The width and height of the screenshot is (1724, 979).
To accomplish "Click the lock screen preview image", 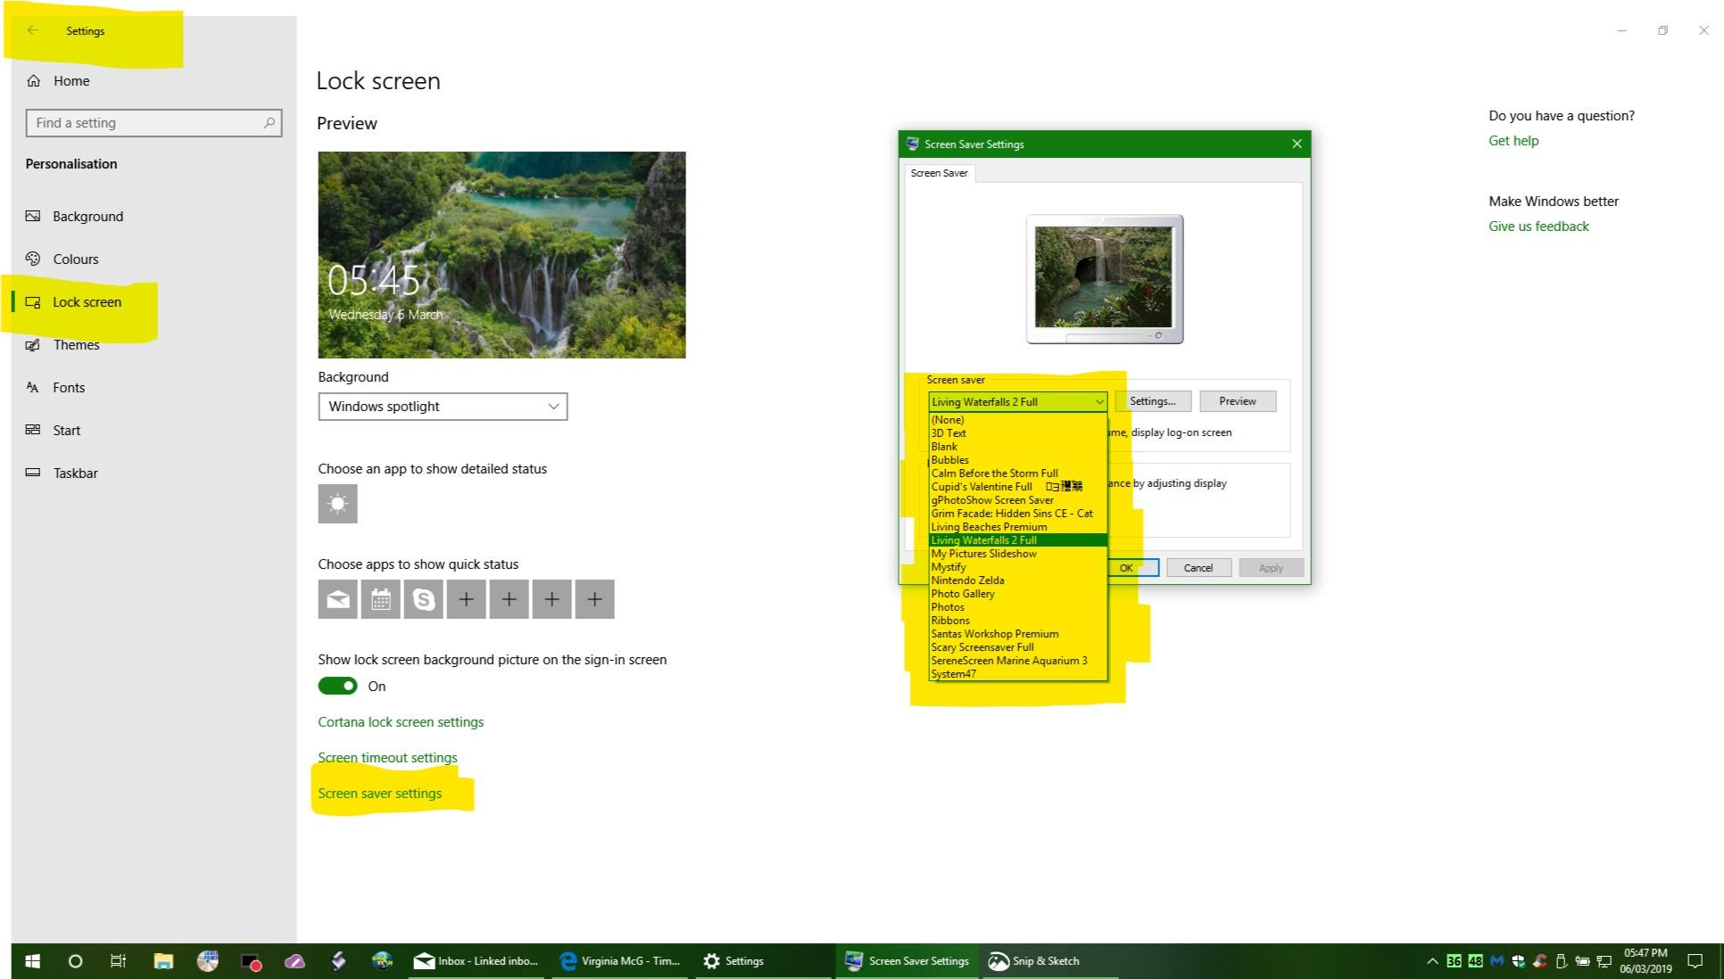I will click(x=501, y=255).
